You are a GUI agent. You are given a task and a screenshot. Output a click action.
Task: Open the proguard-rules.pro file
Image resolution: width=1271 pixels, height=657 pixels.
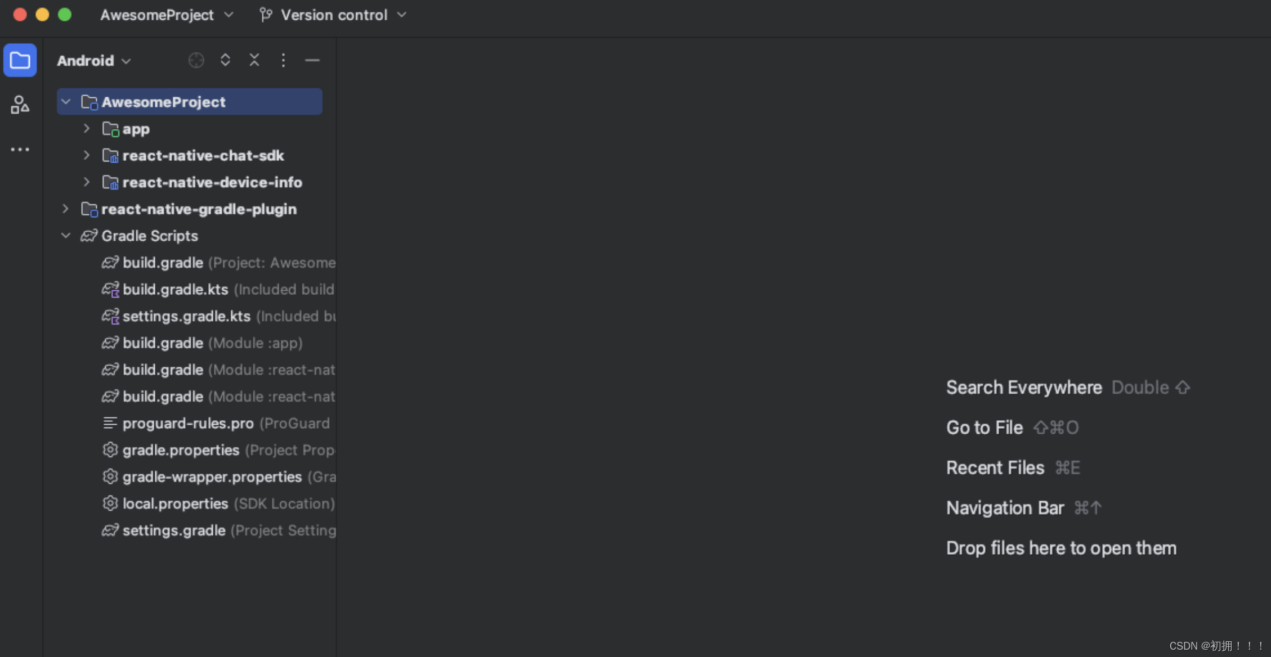tap(189, 423)
